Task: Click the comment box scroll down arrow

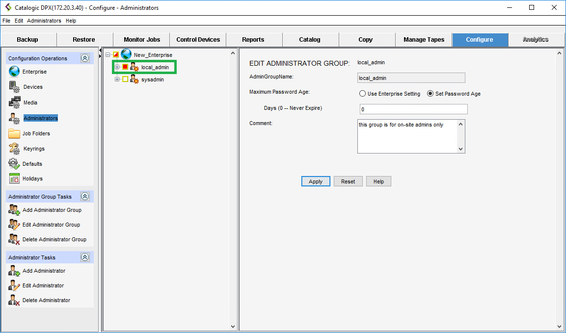Action: tap(460, 149)
